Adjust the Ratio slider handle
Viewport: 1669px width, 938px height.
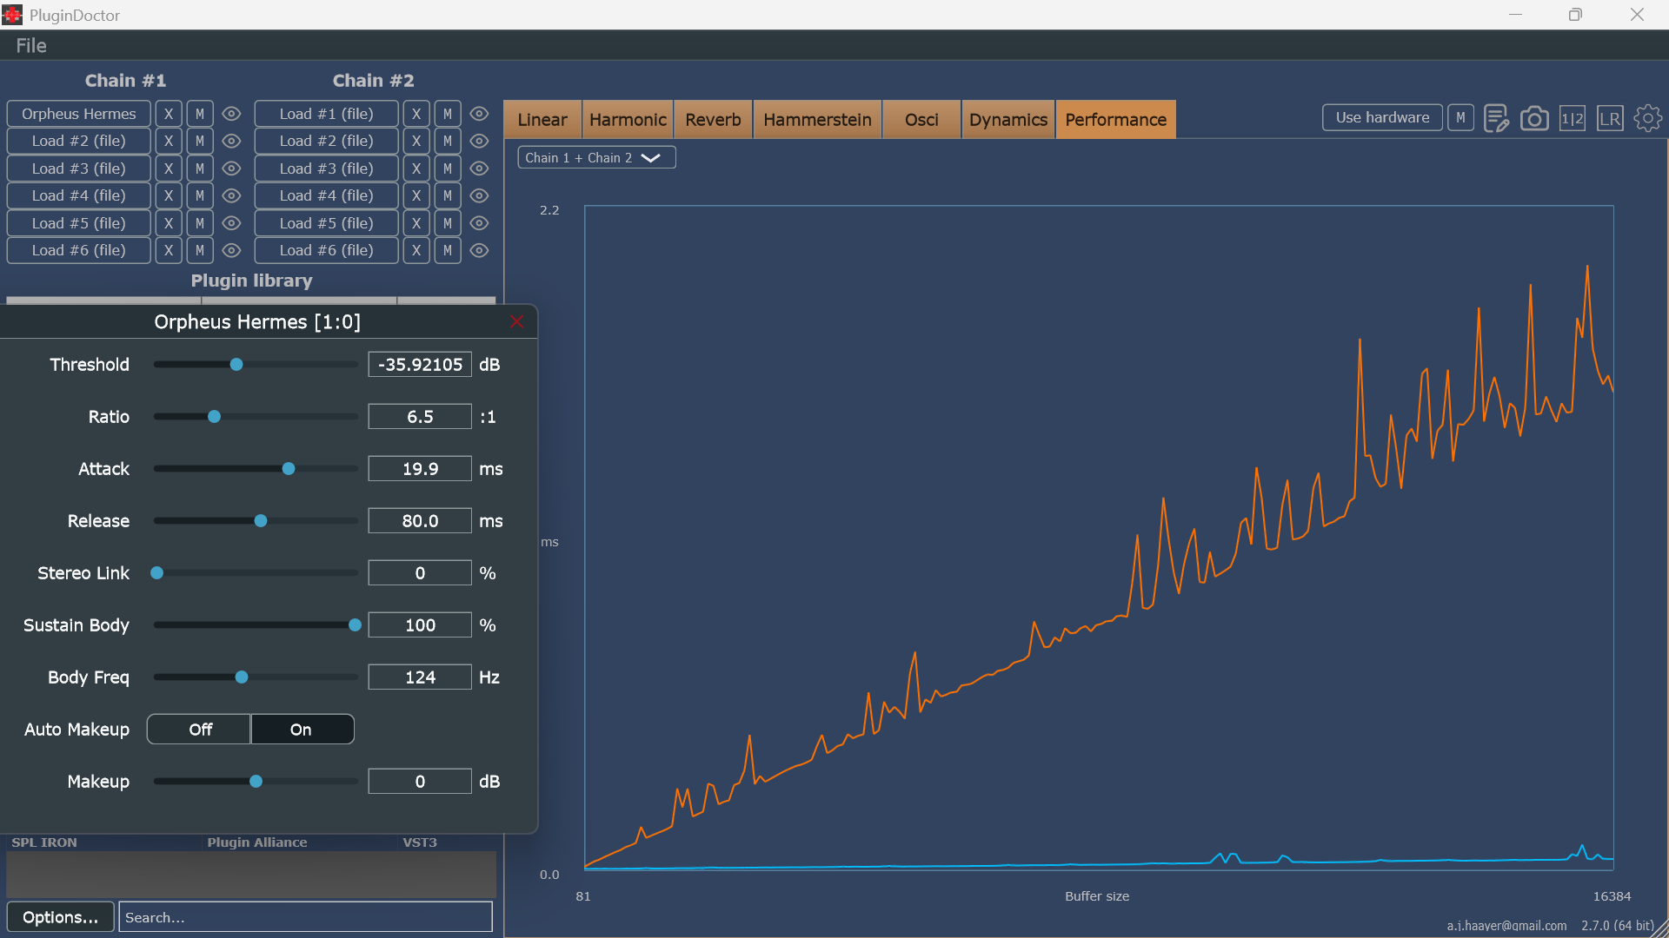214,417
